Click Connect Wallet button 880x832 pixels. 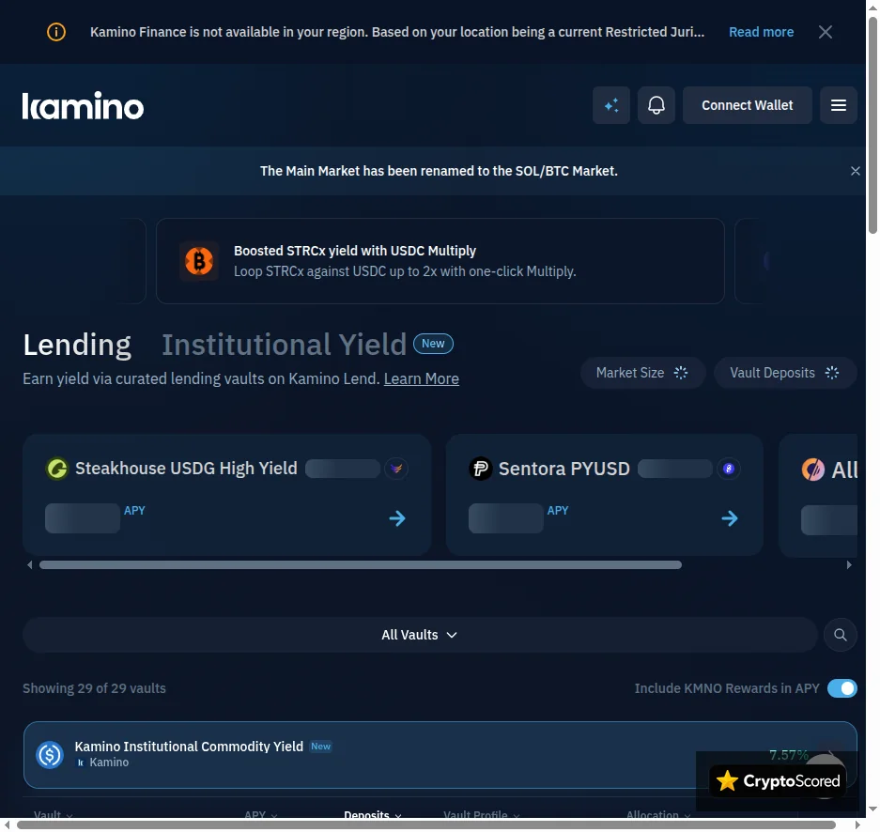point(747,105)
